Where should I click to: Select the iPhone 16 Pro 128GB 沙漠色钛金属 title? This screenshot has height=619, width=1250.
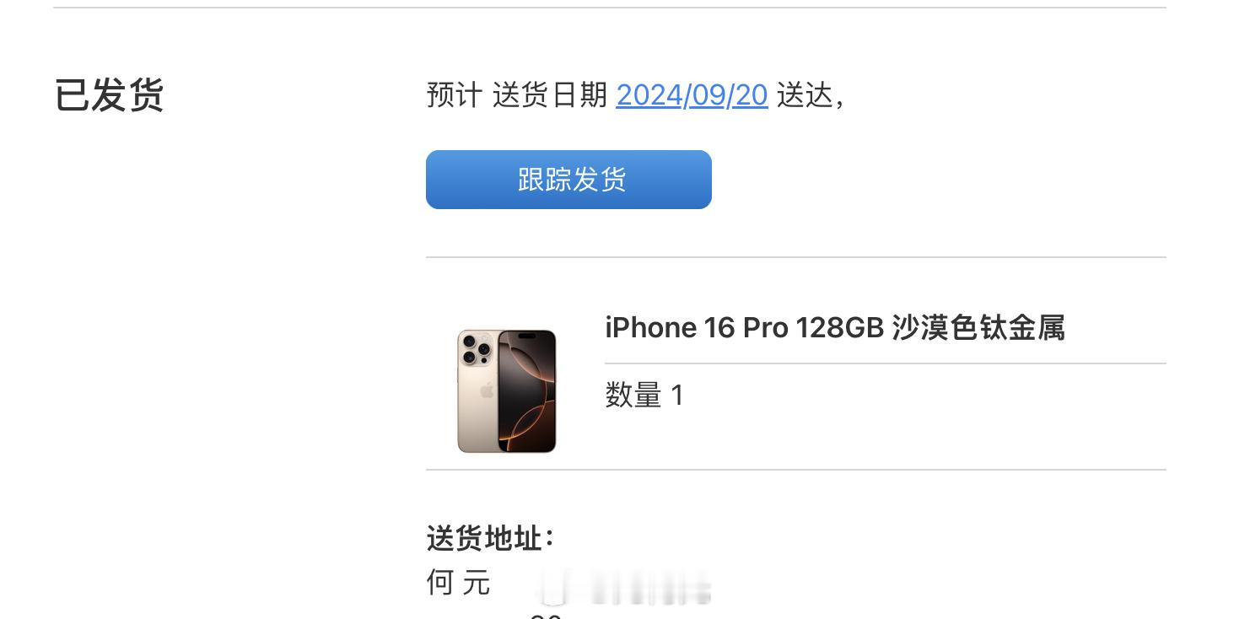[835, 327]
